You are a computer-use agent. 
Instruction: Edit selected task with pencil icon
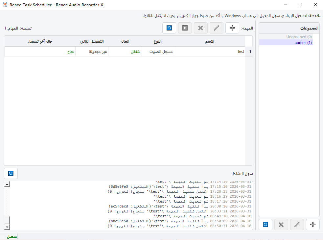(x=216, y=28)
